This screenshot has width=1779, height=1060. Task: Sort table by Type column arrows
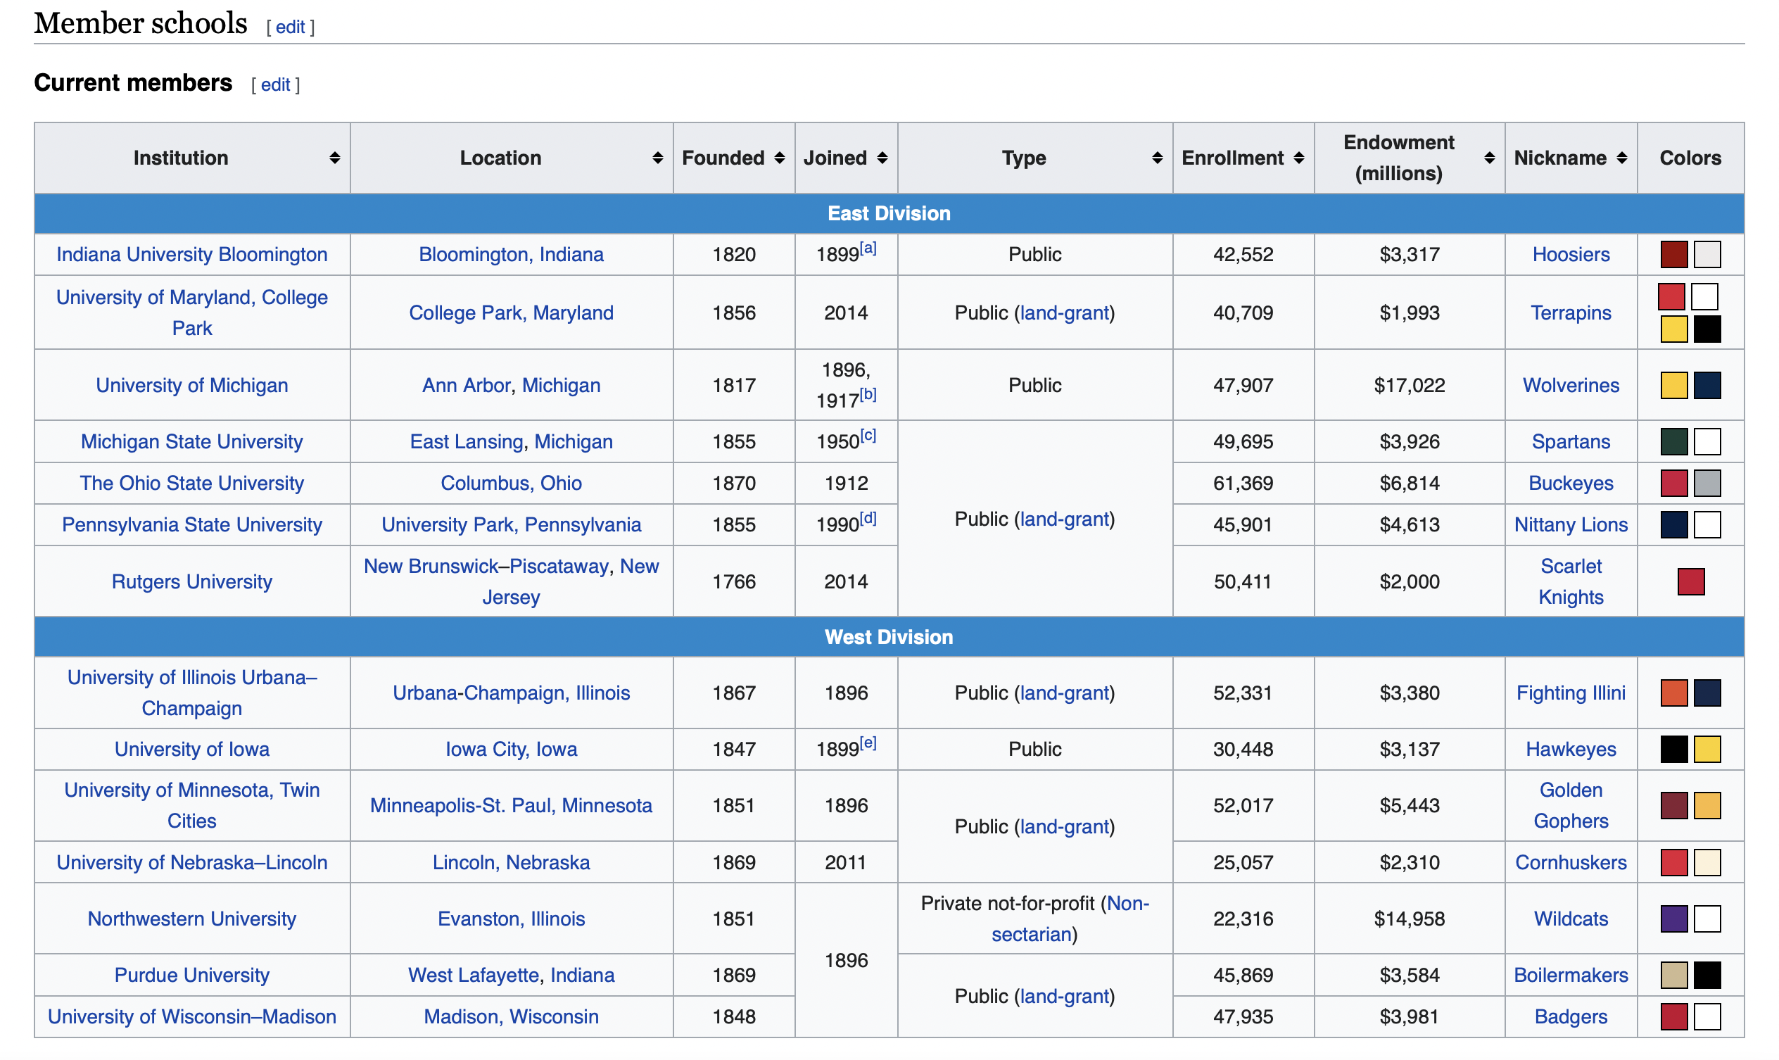[x=1158, y=158]
